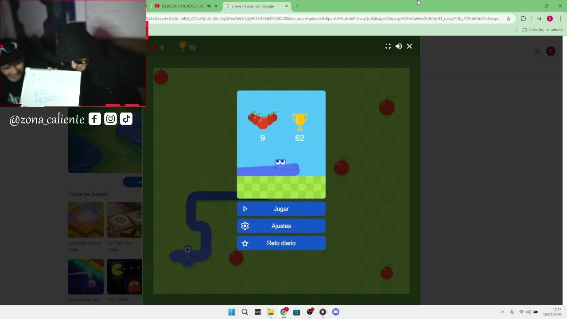The height and width of the screenshot is (319, 567).
Task: Open File Explorer from the taskbar
Action: pyautogui.click(x=271, y=312)
